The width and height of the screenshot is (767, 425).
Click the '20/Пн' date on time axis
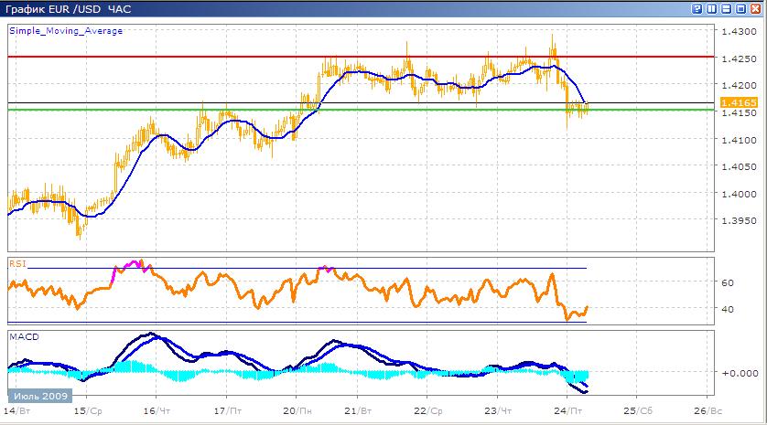pos(295,411)
